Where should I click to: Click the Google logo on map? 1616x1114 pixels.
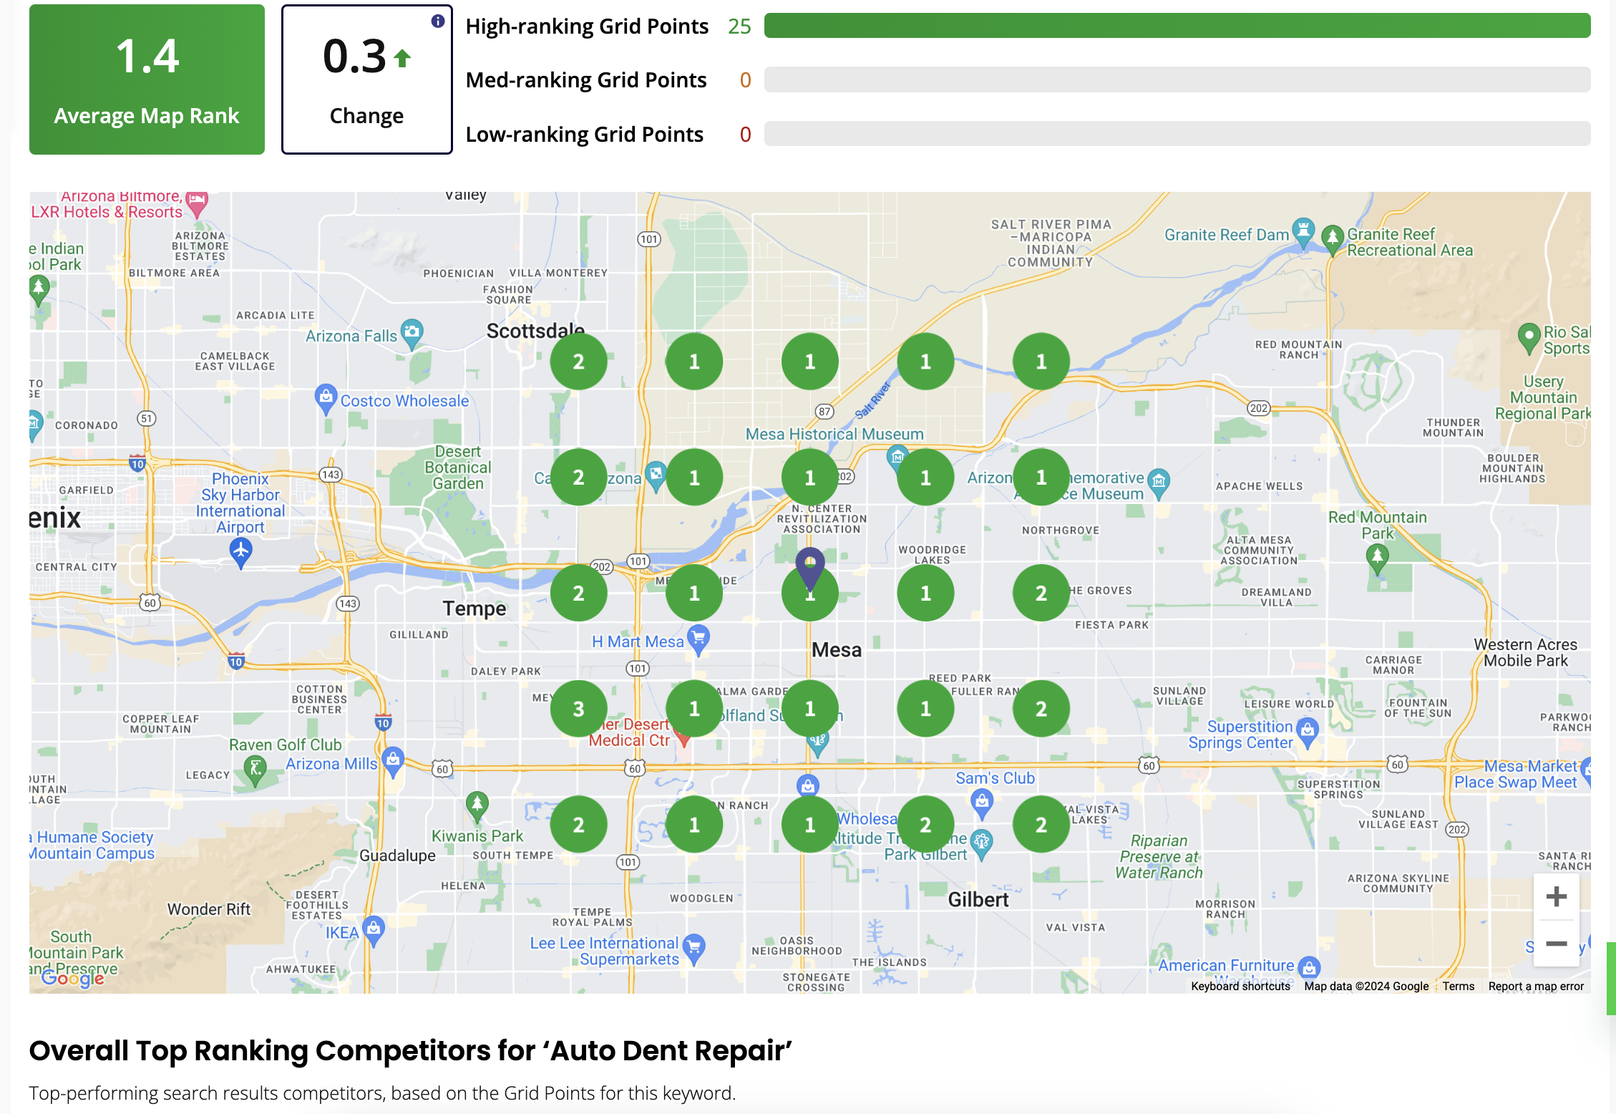[x=72, y=977]
